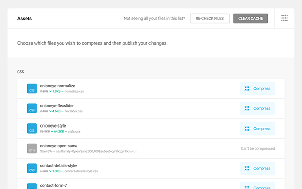Screen dimensions: 302x189
Task: Click the OTH icon for onioneye-open-sans
Action: click(32, 148)
